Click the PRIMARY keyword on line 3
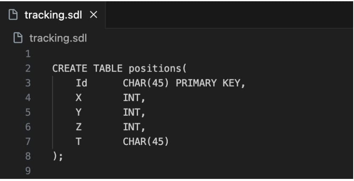 click(196, 83)
